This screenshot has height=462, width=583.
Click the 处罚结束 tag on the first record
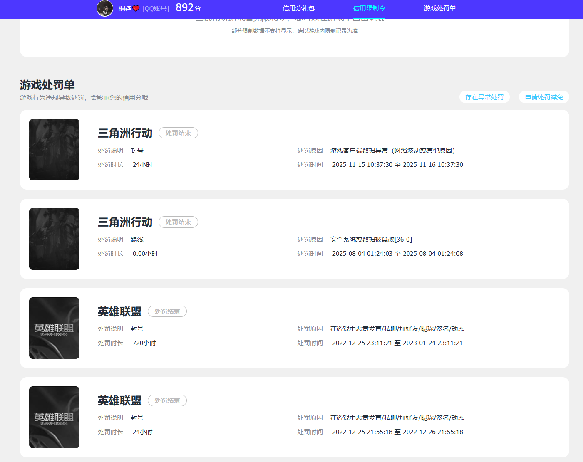[x=178, y=133]
